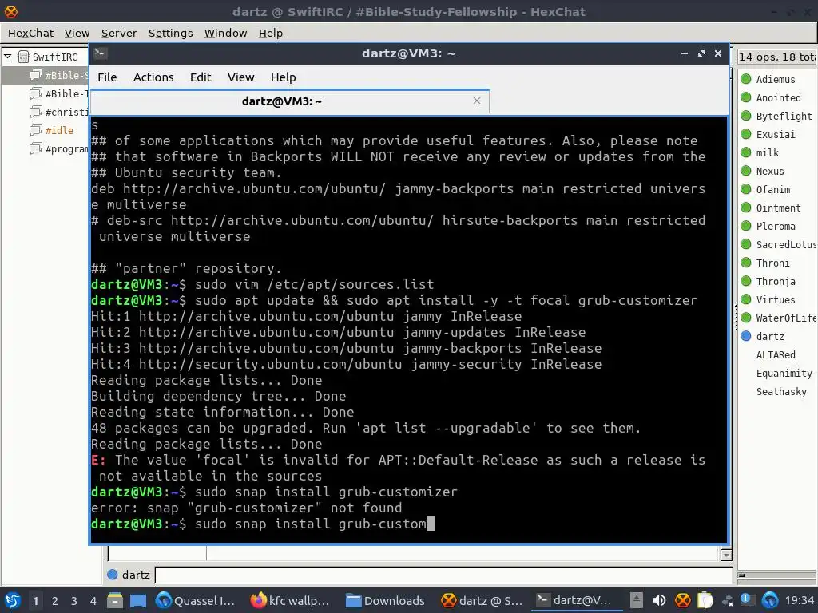
Task: Switch to the Downloads folder window
Action: tap(386, 600)
